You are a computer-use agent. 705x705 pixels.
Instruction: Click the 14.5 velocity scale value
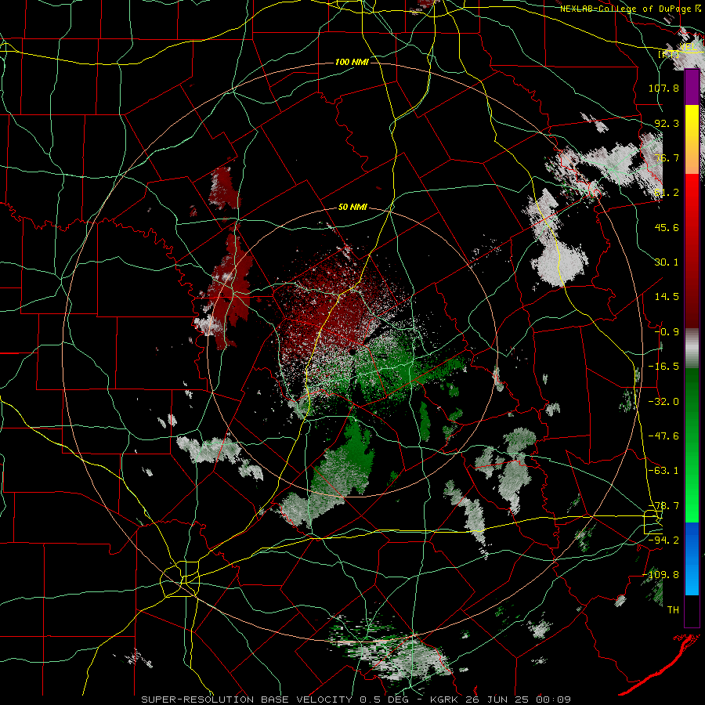(x=667, y=297)
